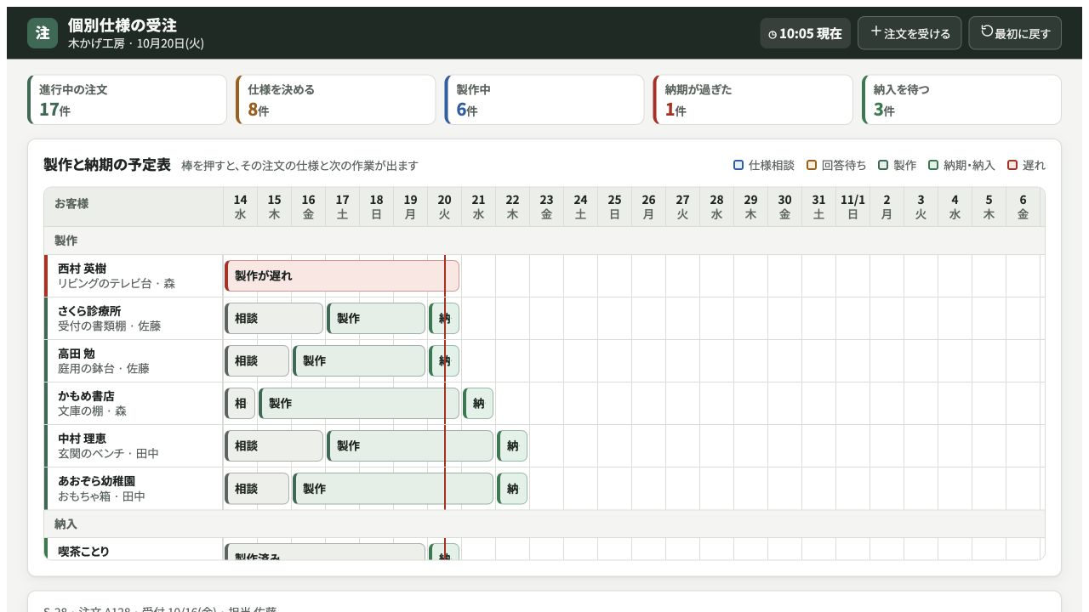Open the 納入を待つ 3件 card
The height and width of the screenshot is (612, 1089).
[961, 99]
